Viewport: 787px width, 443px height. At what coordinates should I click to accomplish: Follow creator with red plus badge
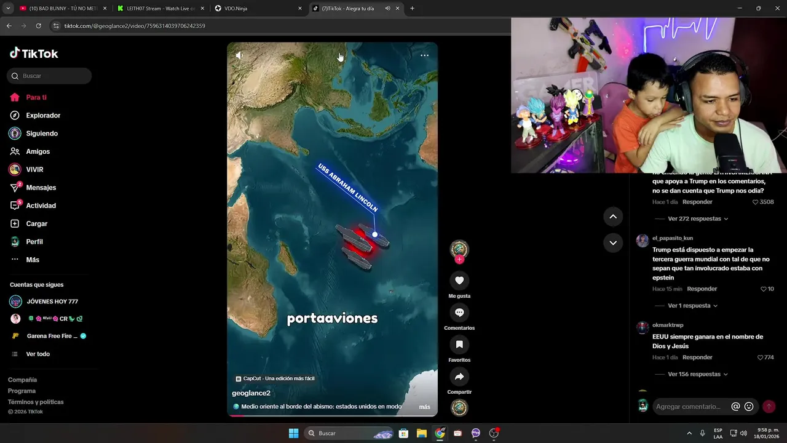point(459,260)
